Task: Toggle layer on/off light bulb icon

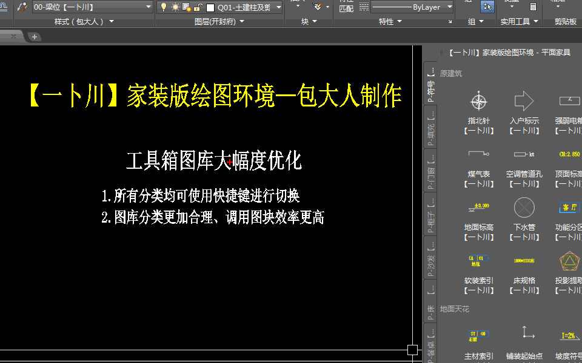Action: [x=164, y=7]
